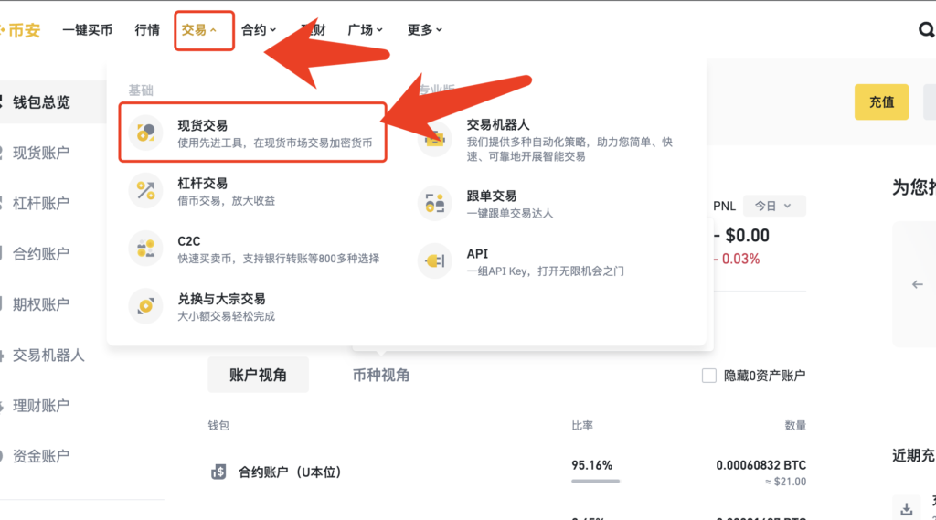Viewport: 936px width, 520px height.
Task: Open 合约账户 (Futures Account) in sidebar
Action: point(41,254)
